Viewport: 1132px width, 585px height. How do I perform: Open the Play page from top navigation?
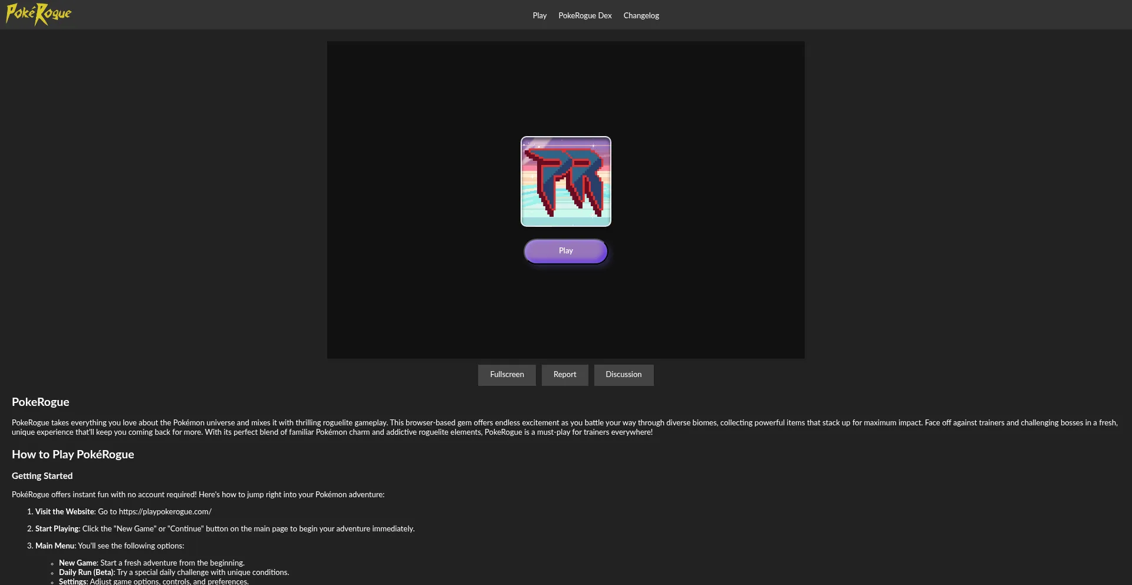[x=539, y=16]
